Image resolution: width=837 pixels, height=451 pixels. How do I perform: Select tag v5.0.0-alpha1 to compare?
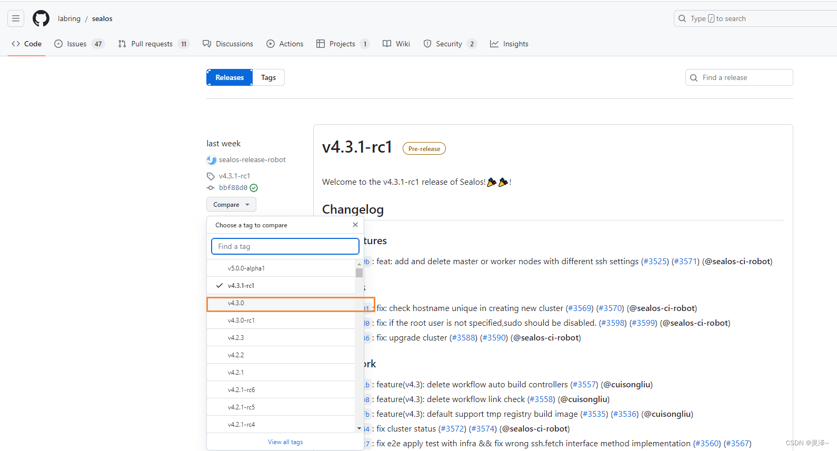pos(281,268)
